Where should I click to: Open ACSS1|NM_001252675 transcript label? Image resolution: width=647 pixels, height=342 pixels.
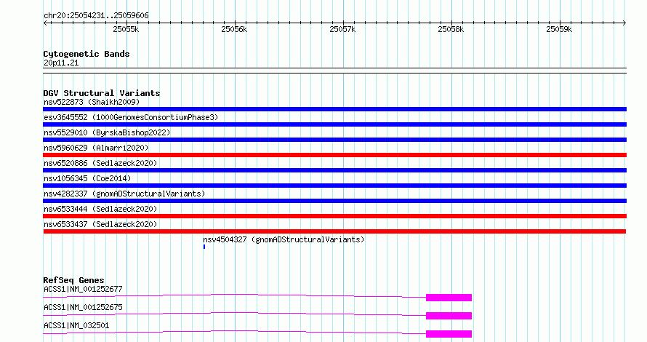point(83,307)
